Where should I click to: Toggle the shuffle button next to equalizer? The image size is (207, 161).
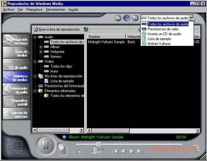click(135, 18)
